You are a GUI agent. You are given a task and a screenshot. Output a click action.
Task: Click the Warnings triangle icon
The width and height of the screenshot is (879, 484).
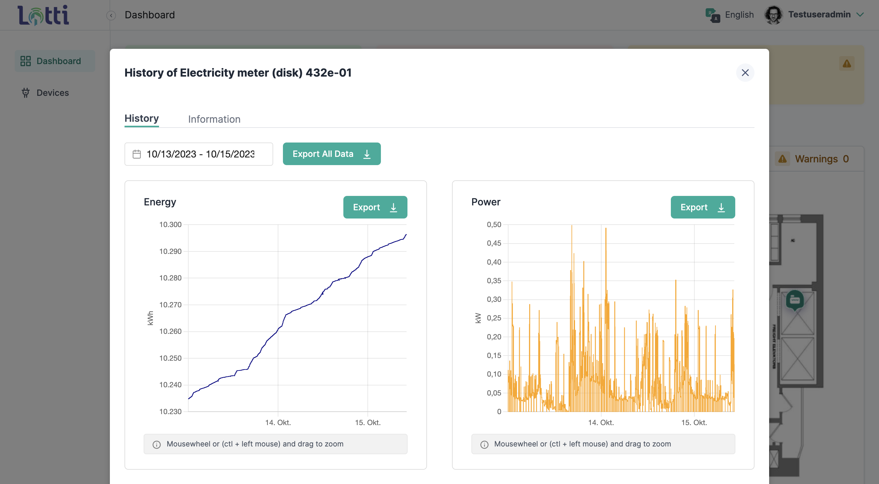pyautogui.click(x=783, y=159)
